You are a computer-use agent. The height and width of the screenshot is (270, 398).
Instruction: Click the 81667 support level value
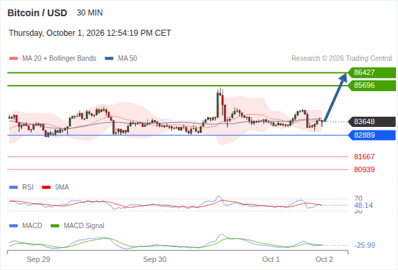pyautogui.click(x=364, y=157)
